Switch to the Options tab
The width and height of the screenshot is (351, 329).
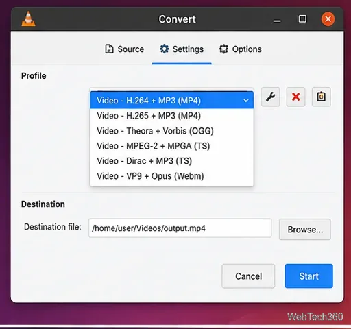pos(241,49)
